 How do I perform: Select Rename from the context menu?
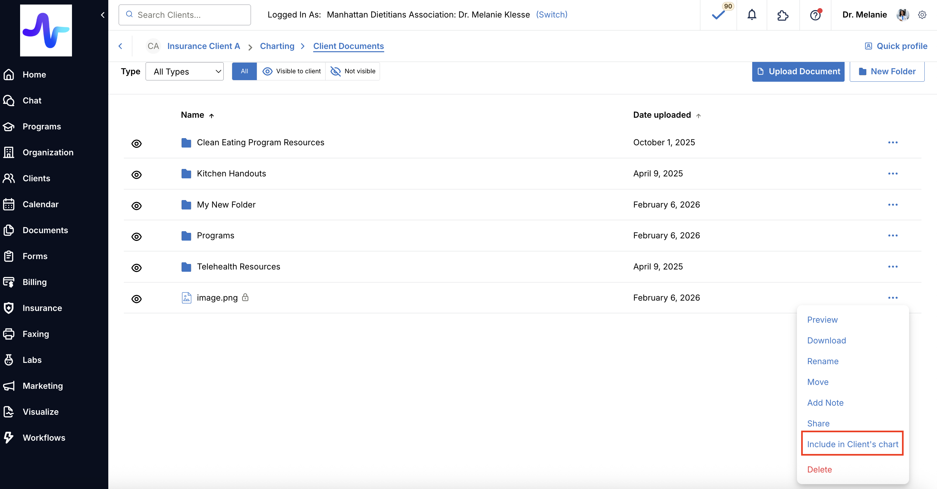(x=823, y=361)
